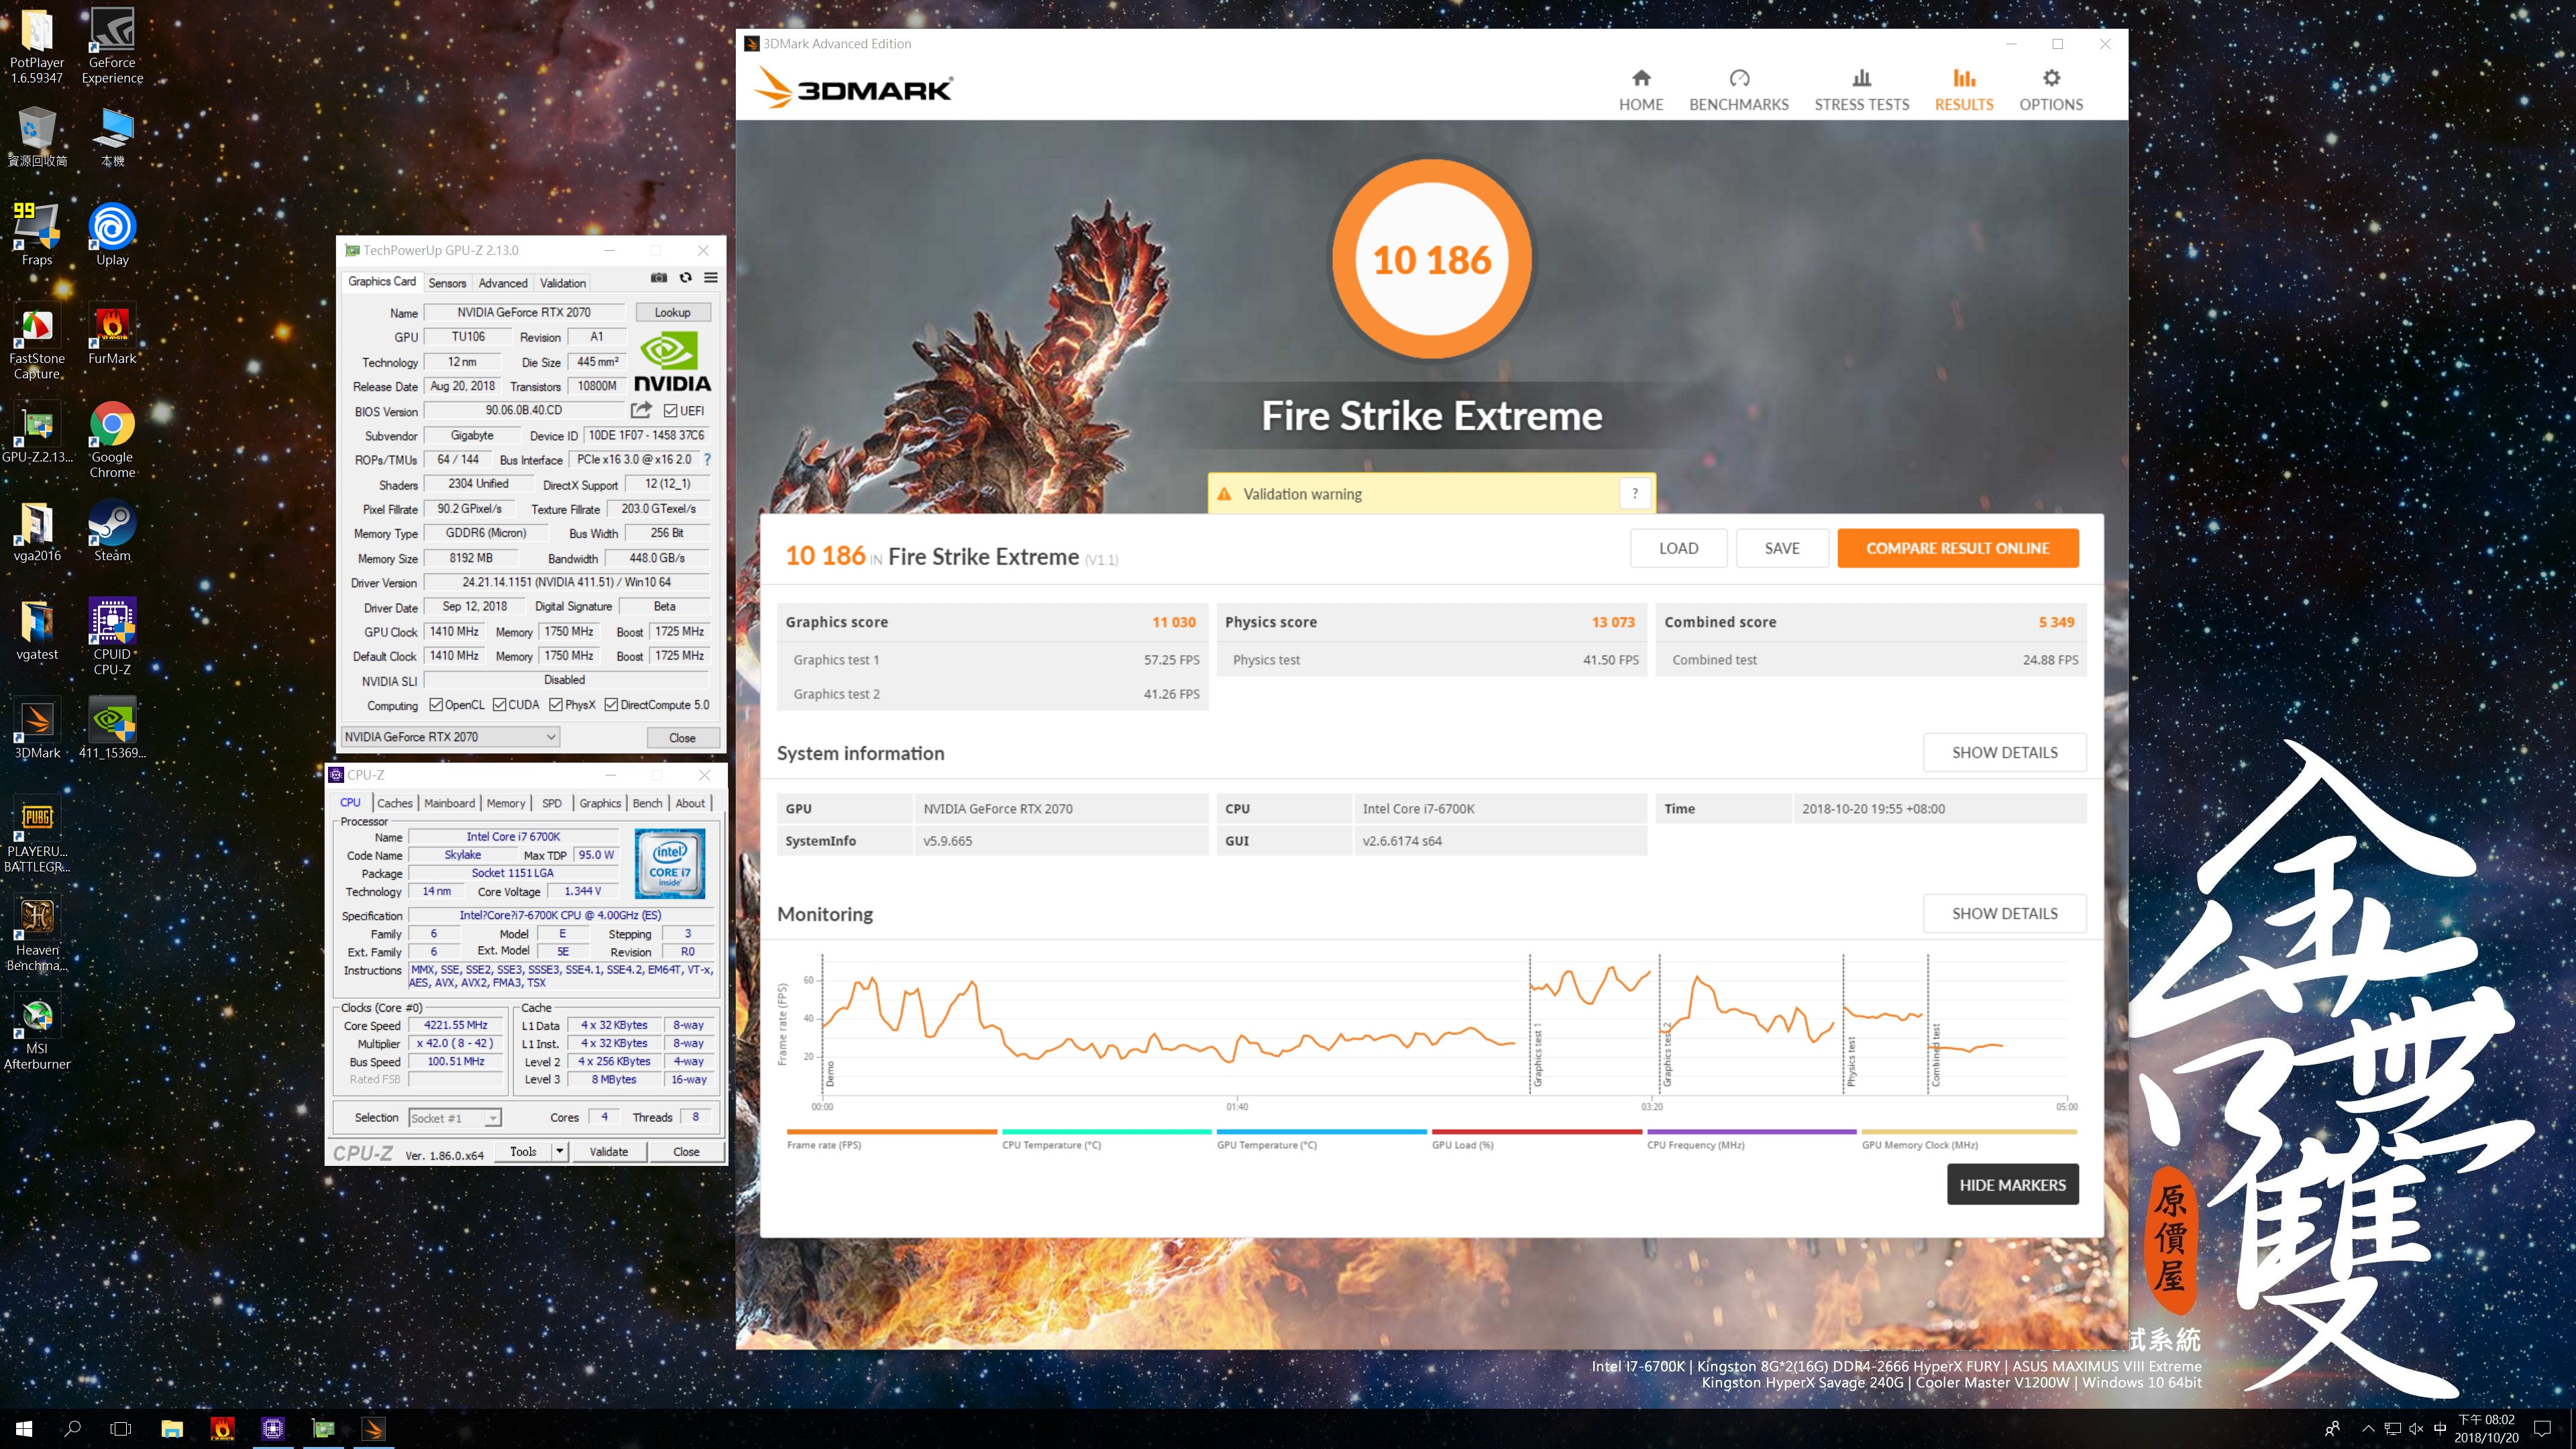Click SAVE result button
The height and width of the screenshot is (1449, 2576).
pyautogui.click(x=1782, y=548)
